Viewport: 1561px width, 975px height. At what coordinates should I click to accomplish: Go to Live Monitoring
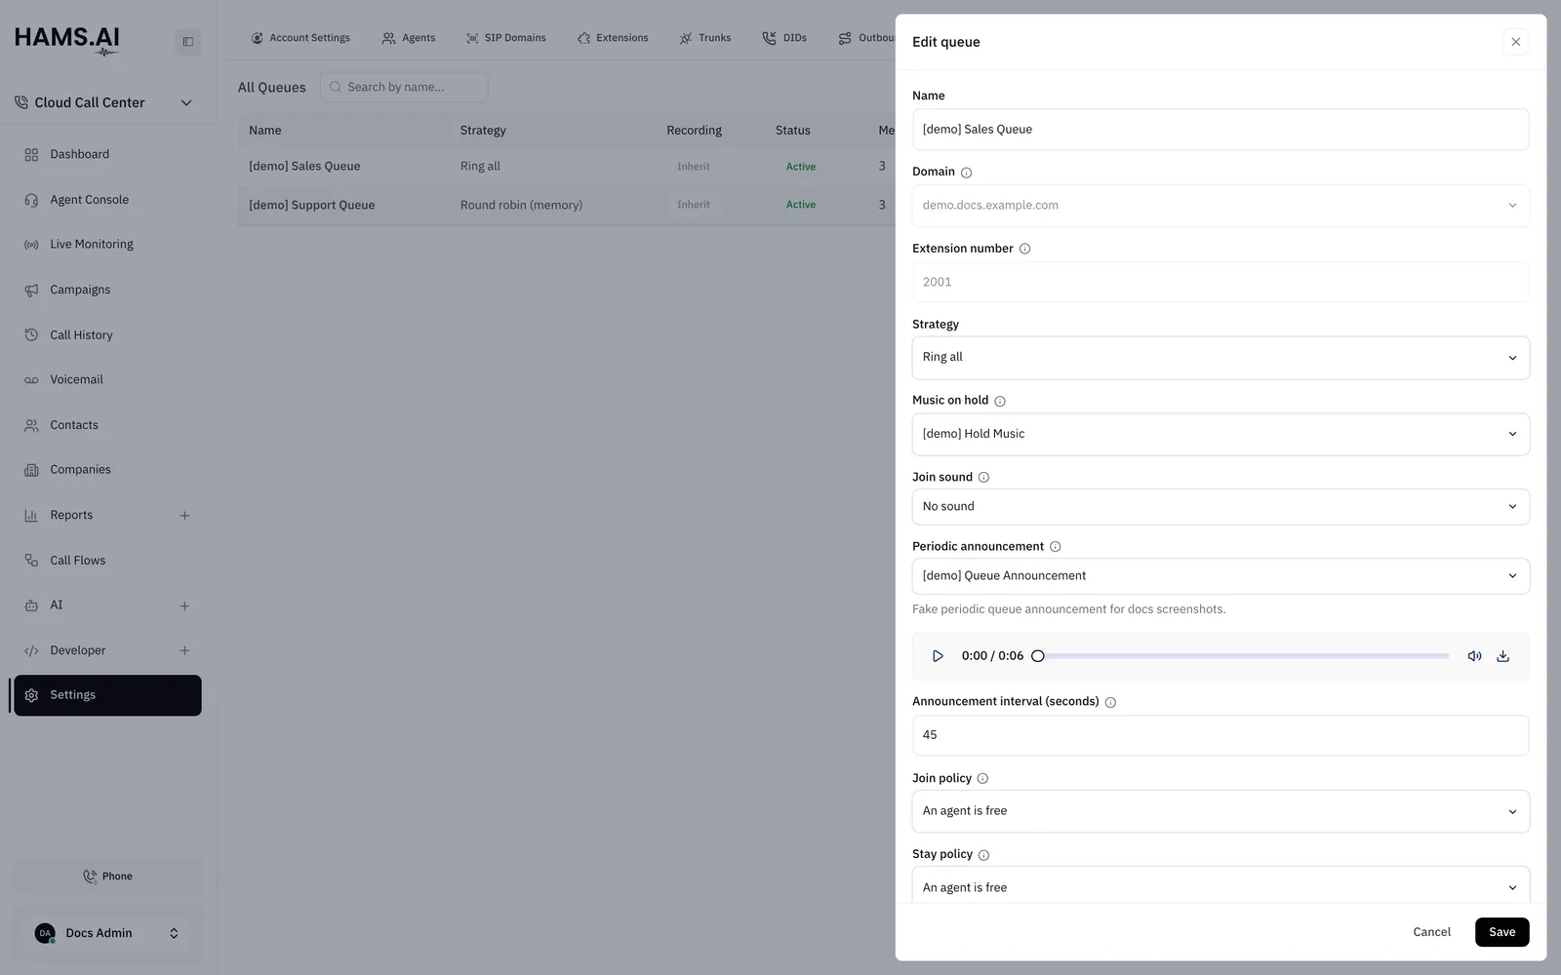click(107, 245)
